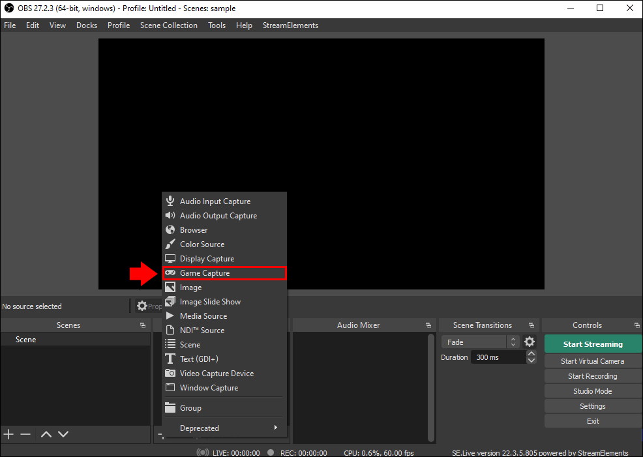This screenshot has width=643, height=457.
Task: Click the Start Streaming button
Action: (592, 344)
